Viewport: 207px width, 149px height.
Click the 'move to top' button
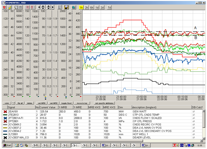[82, 103]
